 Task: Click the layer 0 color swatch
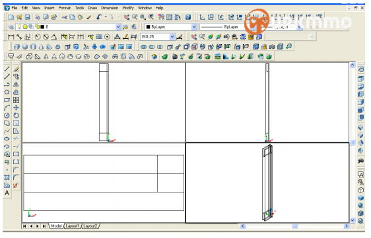tap(43, 27)
